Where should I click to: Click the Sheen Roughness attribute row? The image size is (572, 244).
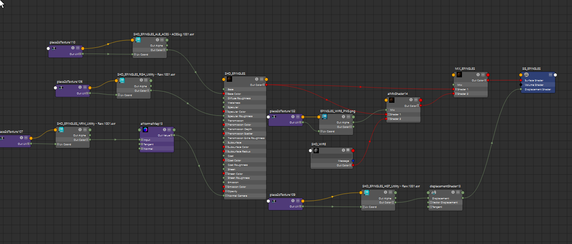coord(245,178)
